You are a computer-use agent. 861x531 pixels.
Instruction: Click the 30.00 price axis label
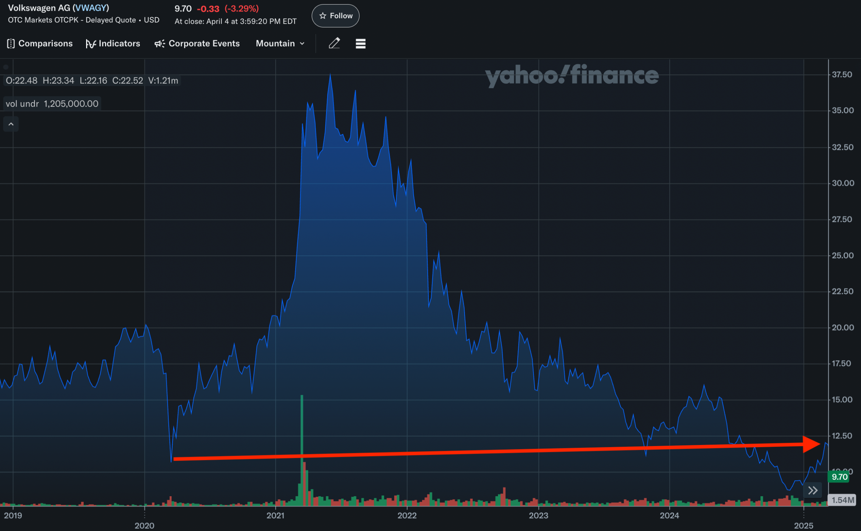pos(843,183)
